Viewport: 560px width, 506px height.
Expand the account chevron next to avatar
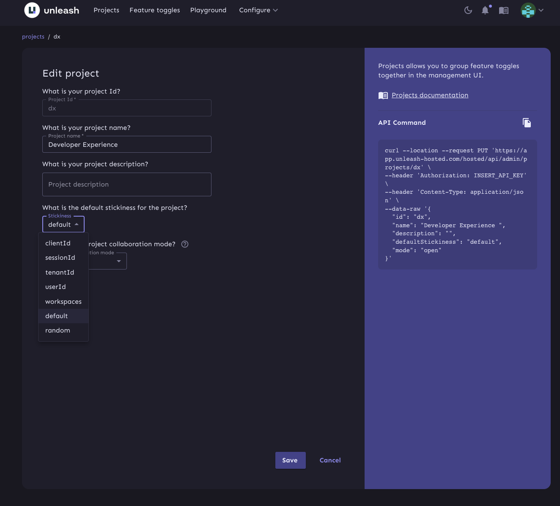pyautogui.click(x=540, y=10)
